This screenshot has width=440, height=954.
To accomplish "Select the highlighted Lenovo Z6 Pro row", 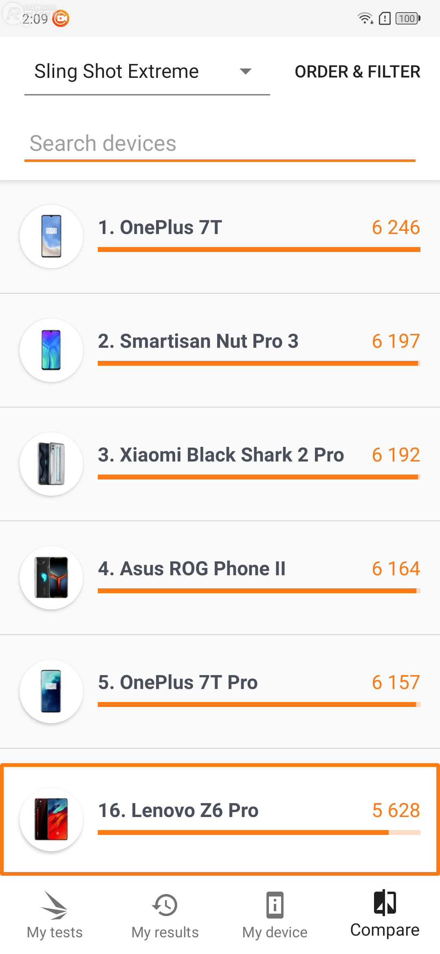I will pos(220,819).
